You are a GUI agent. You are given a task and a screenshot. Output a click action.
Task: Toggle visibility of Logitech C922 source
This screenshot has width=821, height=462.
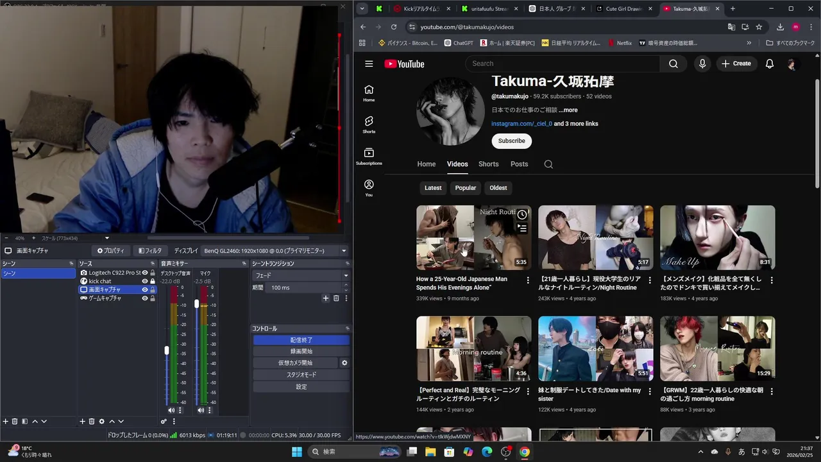[145, 273]
